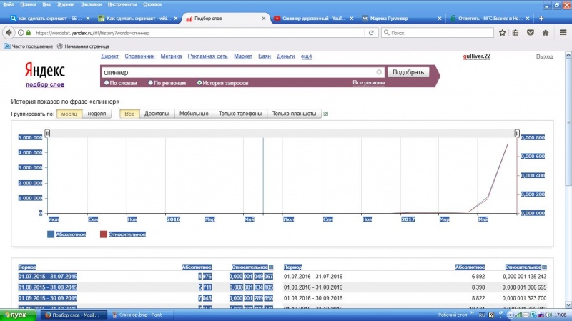Click help icon beside left Относительное column header
This screenshot has height=321, width=572.
click(x=271, y=267)
